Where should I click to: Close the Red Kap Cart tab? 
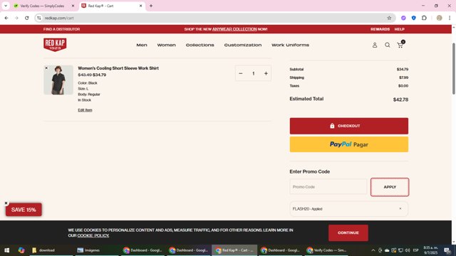coord(141,6)
